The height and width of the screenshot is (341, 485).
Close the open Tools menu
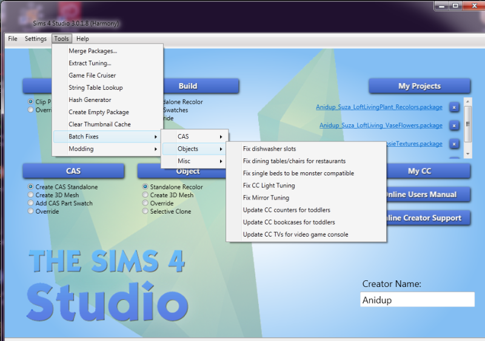click(62, 39)
